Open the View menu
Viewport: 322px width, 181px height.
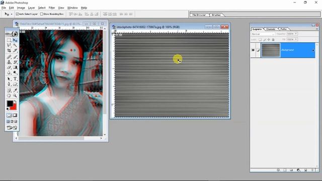(x=61, y=8)
